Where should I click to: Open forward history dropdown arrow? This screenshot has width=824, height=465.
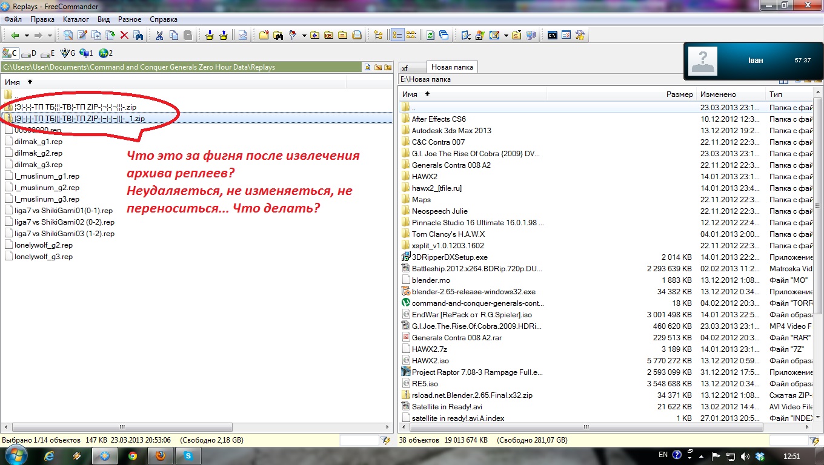click(50, 36)
